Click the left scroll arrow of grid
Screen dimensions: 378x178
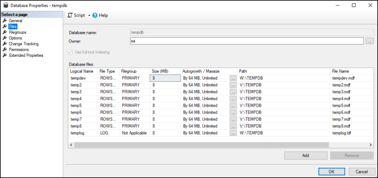71,145
